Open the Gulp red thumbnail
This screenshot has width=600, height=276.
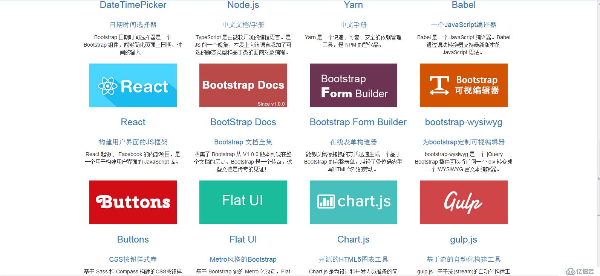coord(464,202)
